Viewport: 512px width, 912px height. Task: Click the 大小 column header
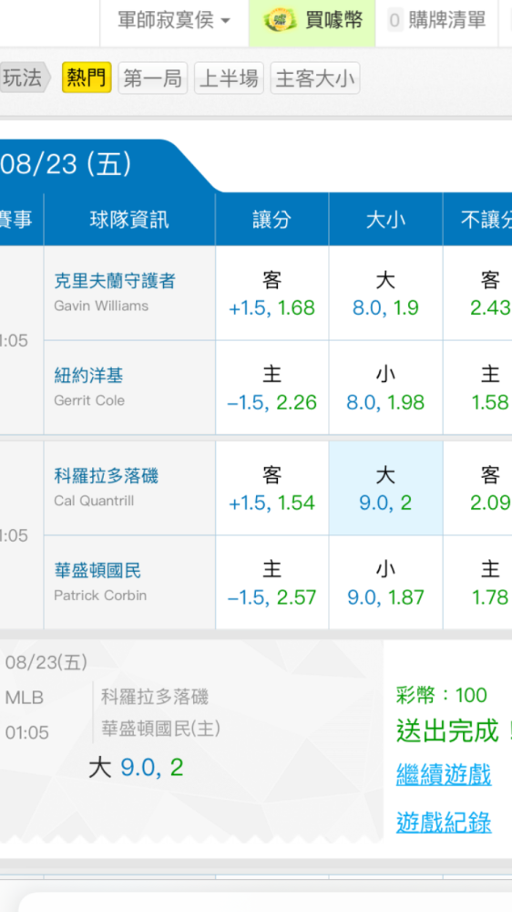(386, 220)
